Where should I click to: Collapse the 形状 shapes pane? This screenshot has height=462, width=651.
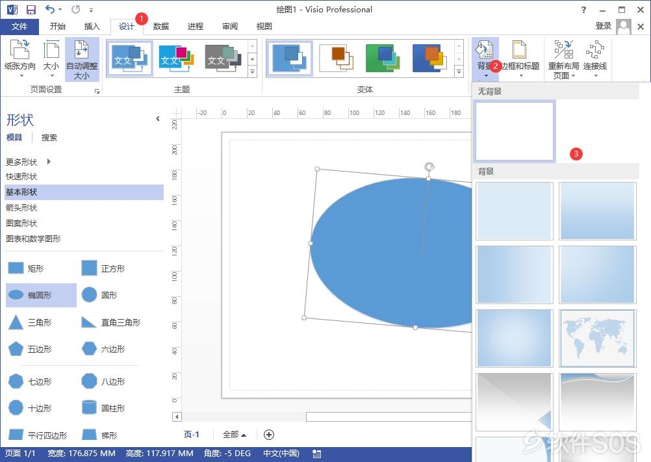click(158, 119)
